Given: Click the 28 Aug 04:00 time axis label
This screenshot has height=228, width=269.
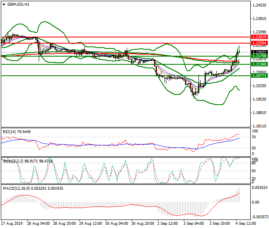Looking at the screenshot, I should [x=38, y=224].
